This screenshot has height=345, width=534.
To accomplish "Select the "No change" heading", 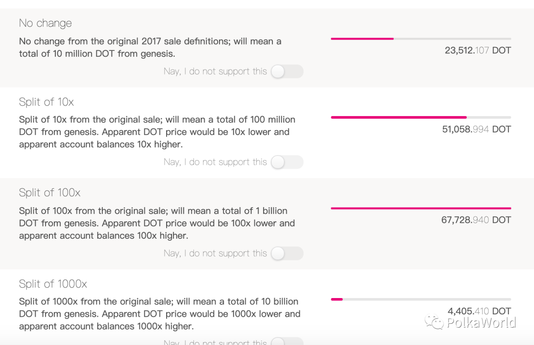I will click(x=45, y=23).
